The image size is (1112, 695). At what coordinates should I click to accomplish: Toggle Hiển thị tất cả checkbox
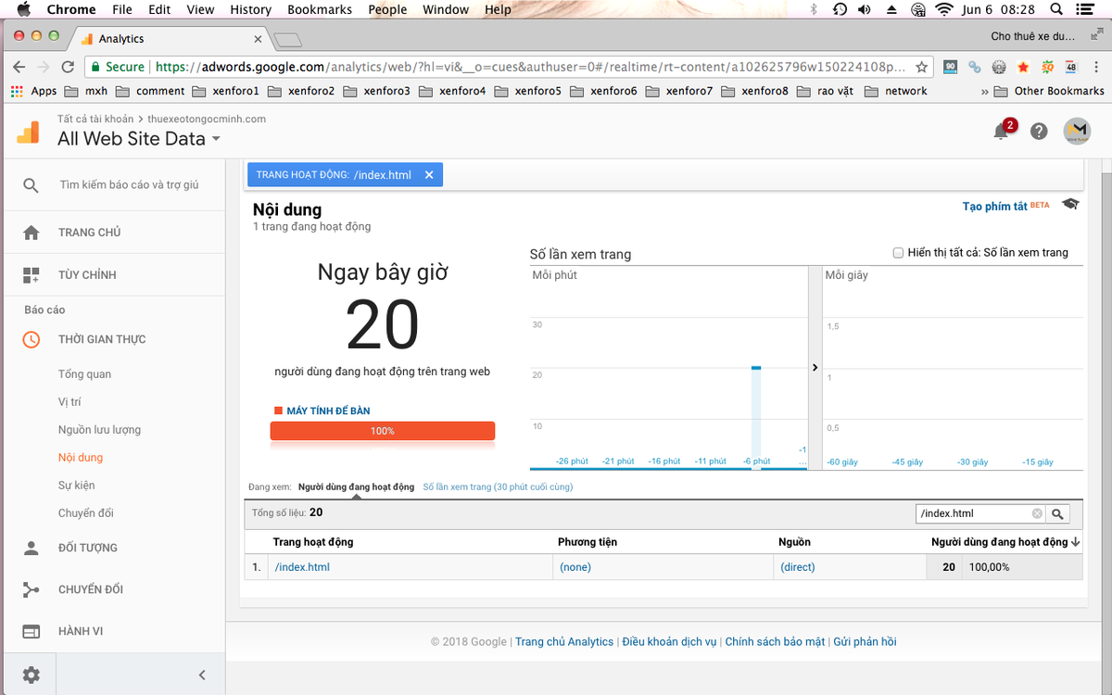897,252
